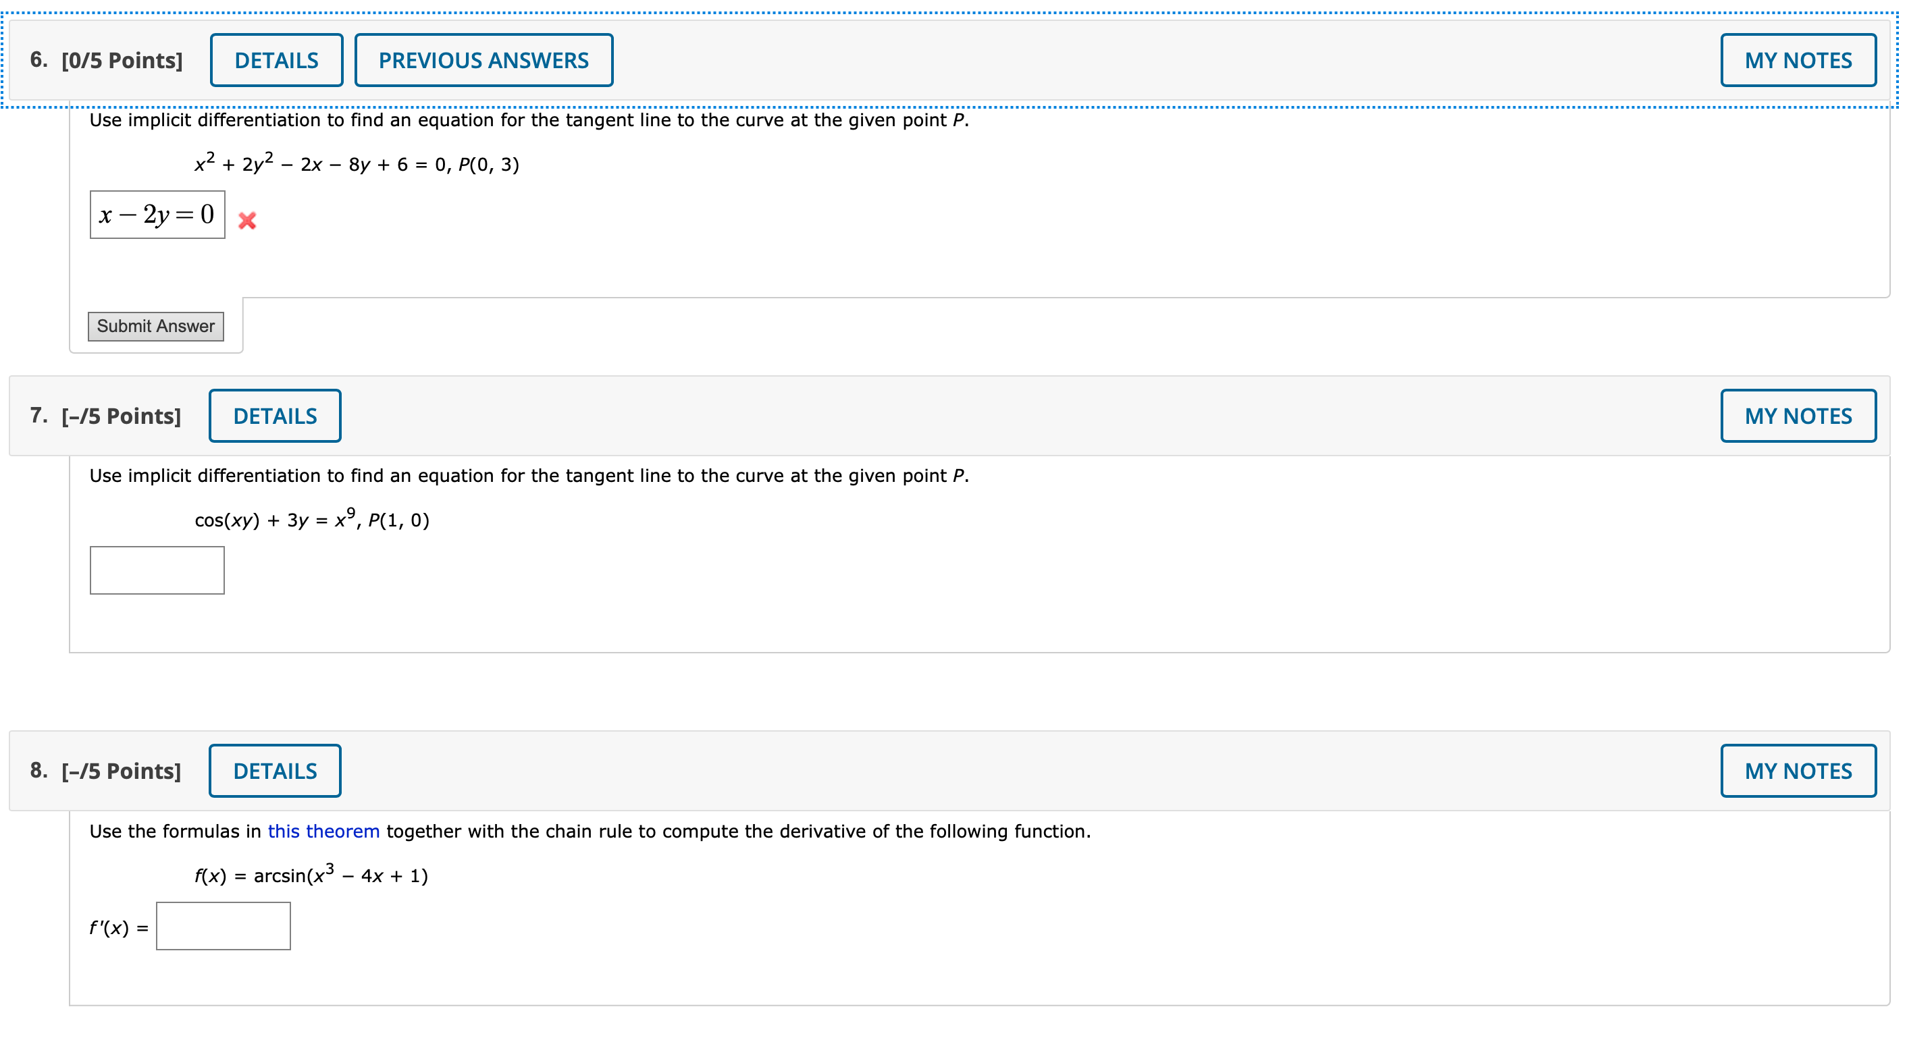1907x1061 pixels.
Task: Submit Answer for question 6
Action: (x=155, y=325)
